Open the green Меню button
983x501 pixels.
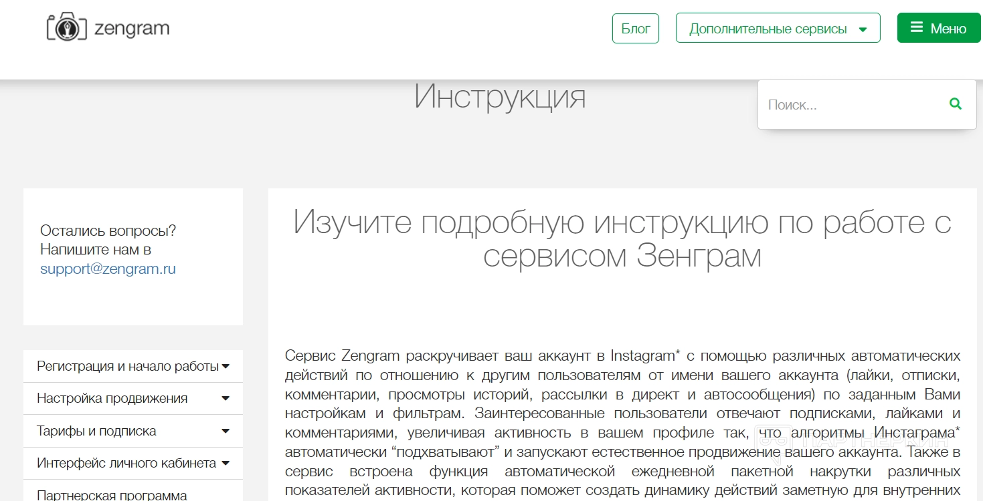click(939, 28)
